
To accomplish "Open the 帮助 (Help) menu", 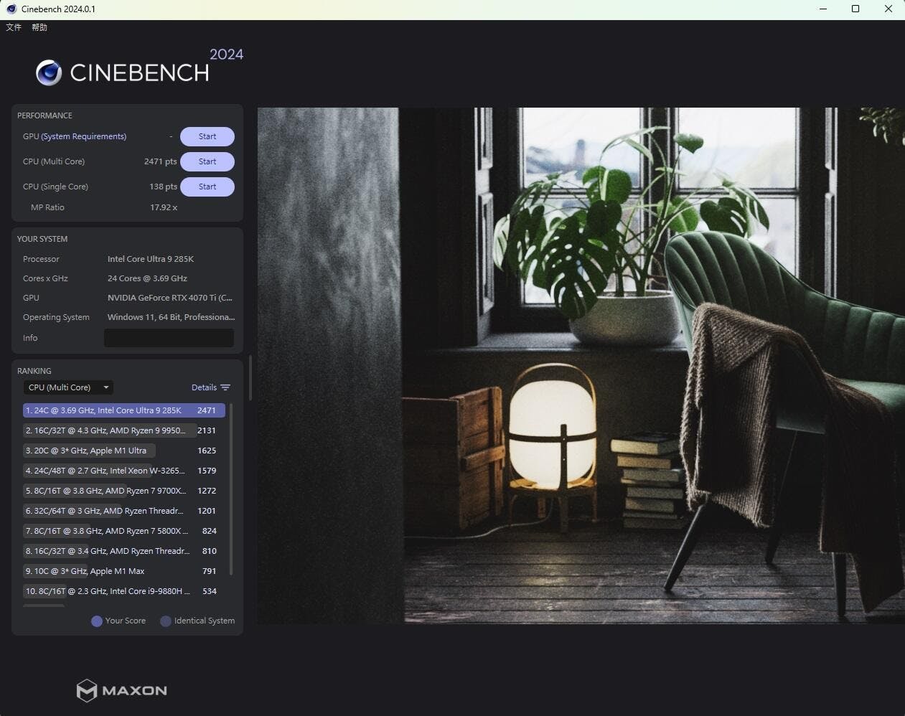I will (39, 27).
